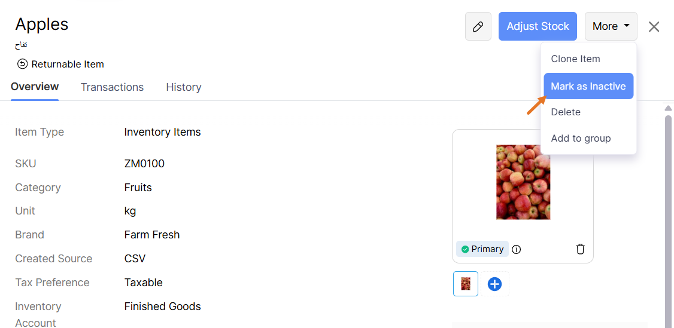Click the scrollbar up arrow
The height and width of the screenshot is (328, 674).
point(668,109)
